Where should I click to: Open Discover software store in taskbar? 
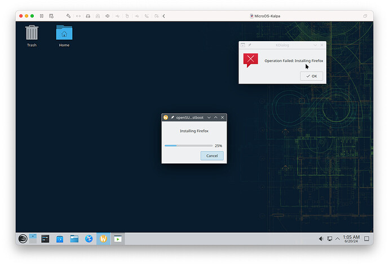[60, 238]
